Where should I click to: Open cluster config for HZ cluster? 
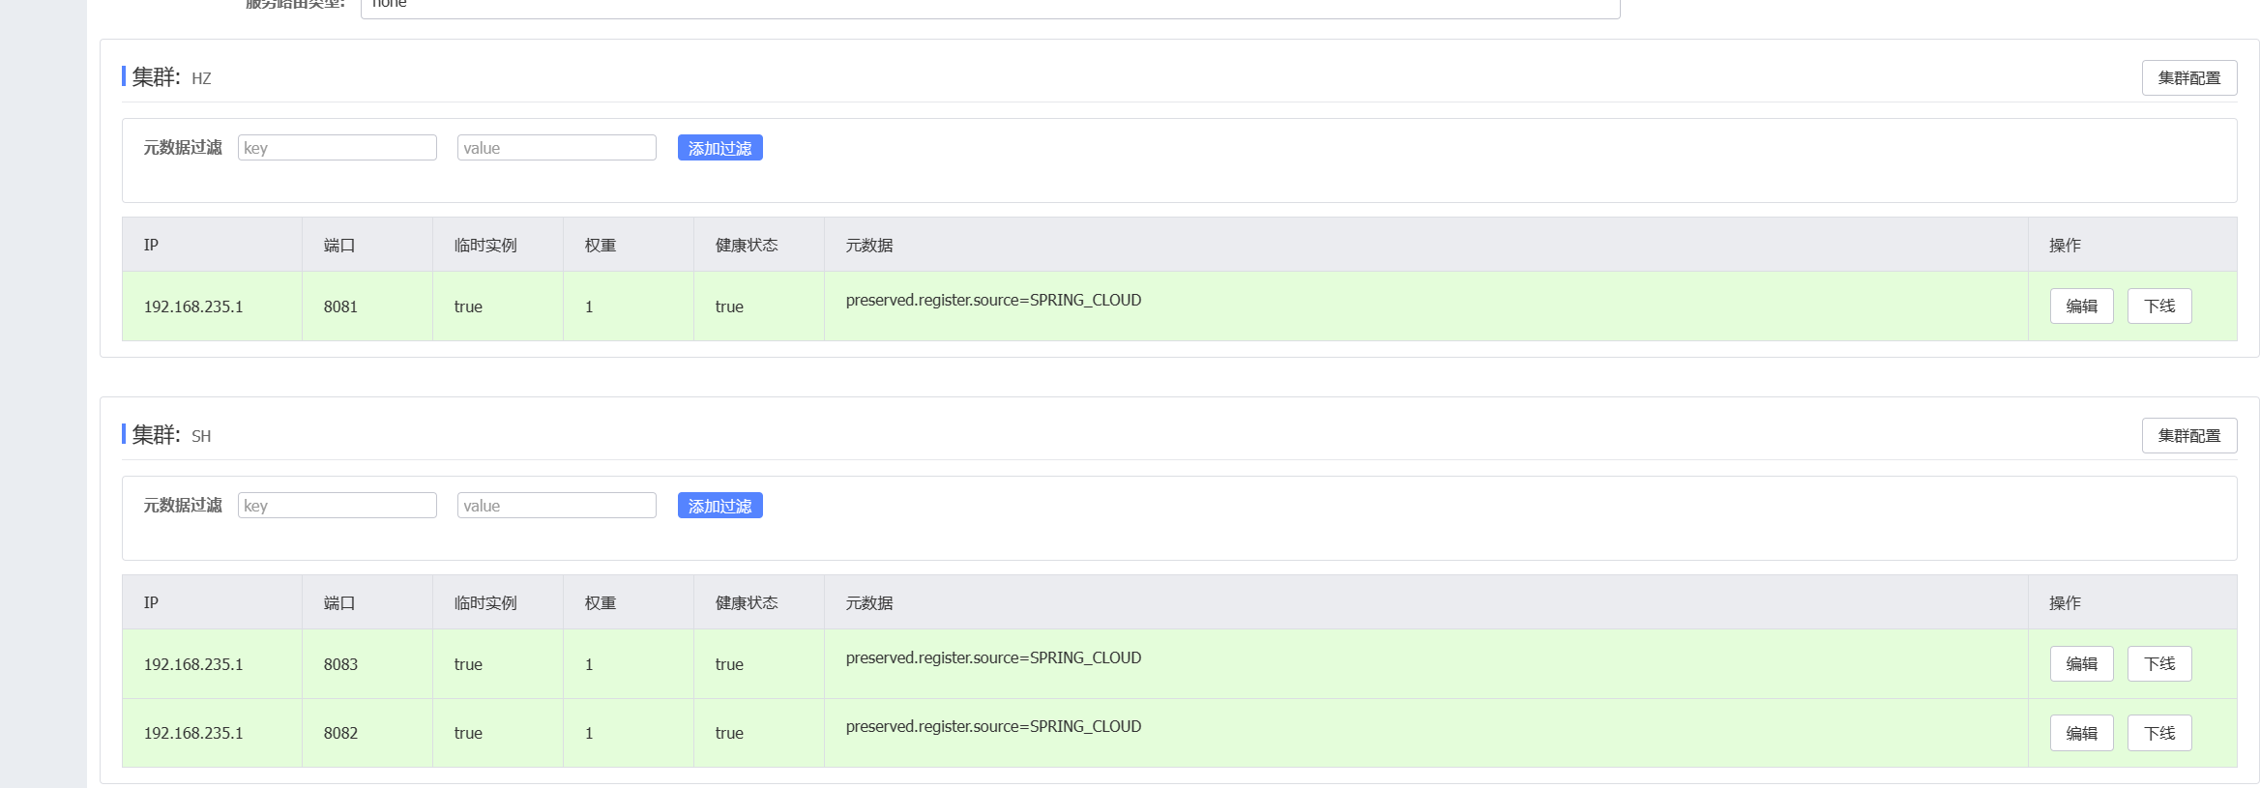2188,78
